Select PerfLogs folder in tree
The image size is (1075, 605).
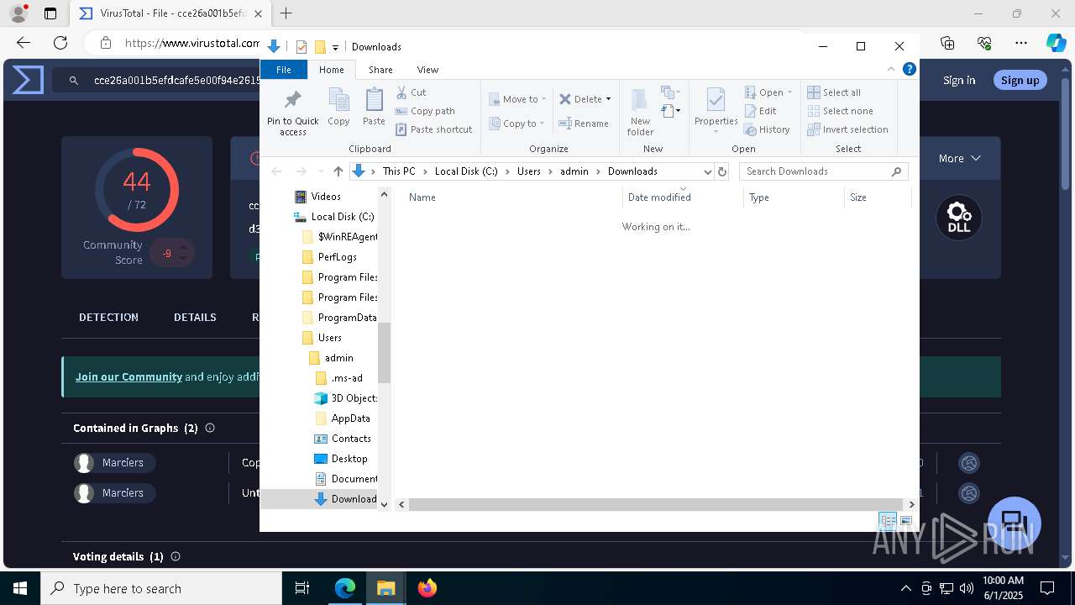point(337,257)
